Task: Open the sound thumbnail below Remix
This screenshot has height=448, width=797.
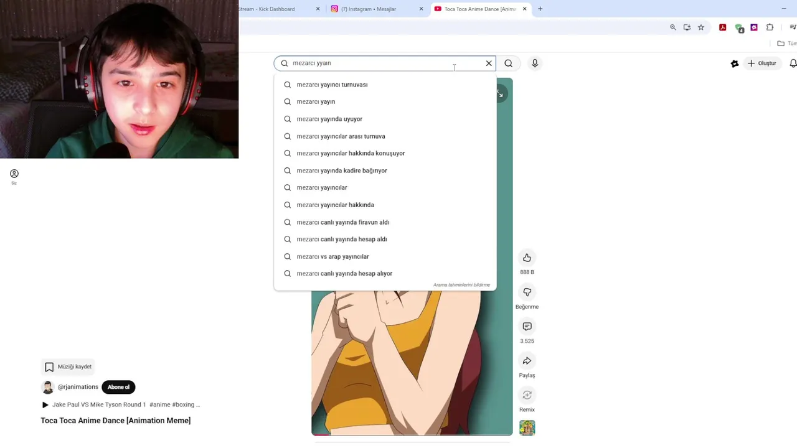Action: [527, 427]
